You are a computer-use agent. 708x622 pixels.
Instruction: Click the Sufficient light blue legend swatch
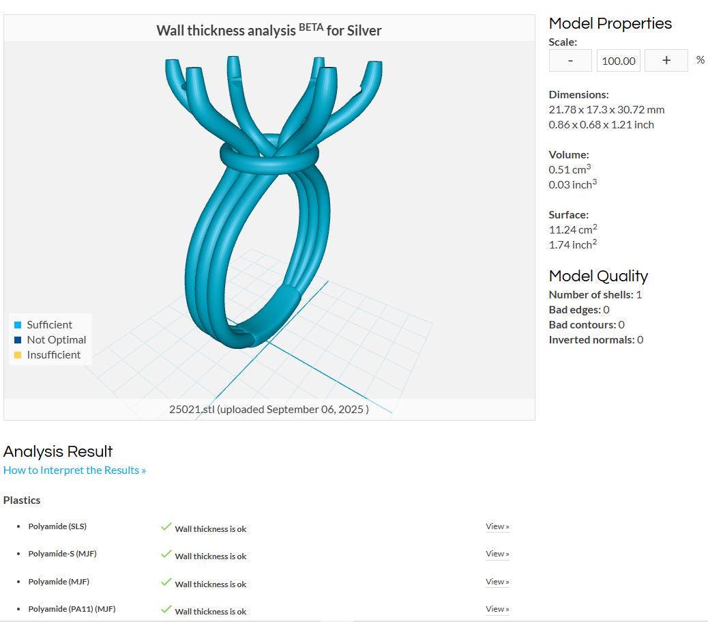[18, 325]
